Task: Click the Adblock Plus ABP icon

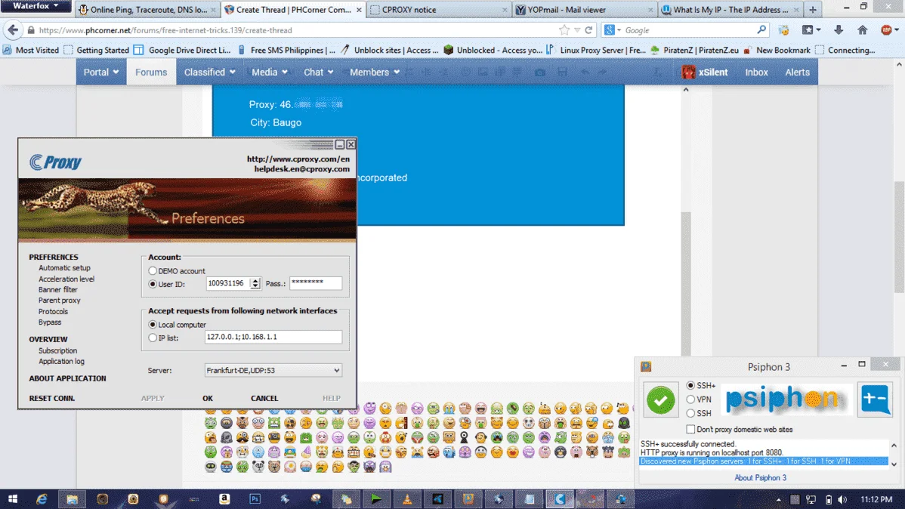Action: coord(886,30)
